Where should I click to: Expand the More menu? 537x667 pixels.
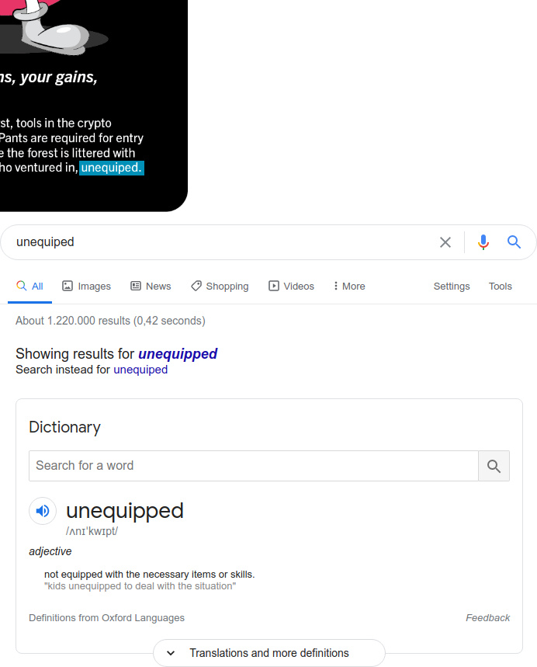click(349, 287)
